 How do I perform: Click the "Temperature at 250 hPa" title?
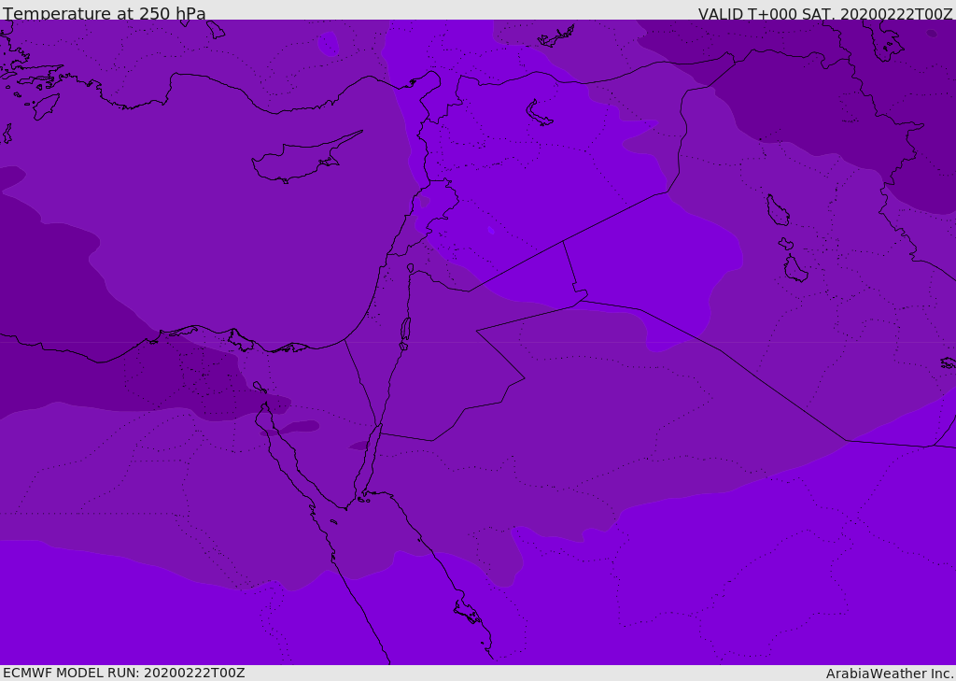(x=104, y=14)
